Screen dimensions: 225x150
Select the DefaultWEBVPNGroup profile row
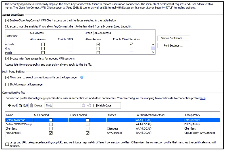pyautogui.click(x=19, y=124)
